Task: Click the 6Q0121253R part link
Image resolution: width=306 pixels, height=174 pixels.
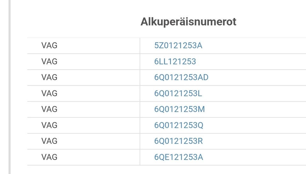Action: pyautogui.click(x=178, y=141)
